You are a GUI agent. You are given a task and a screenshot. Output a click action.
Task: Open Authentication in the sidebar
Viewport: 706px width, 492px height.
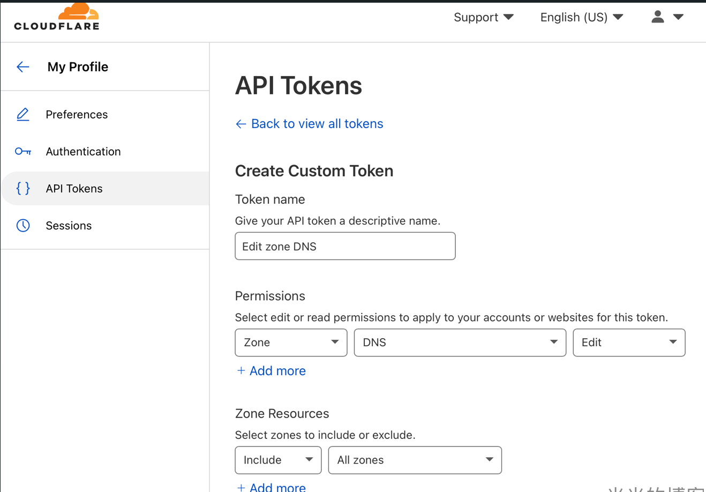coord(83,152)
